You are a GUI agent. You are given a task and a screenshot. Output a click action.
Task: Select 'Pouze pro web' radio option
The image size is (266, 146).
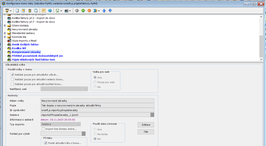[x=95, y=82]
